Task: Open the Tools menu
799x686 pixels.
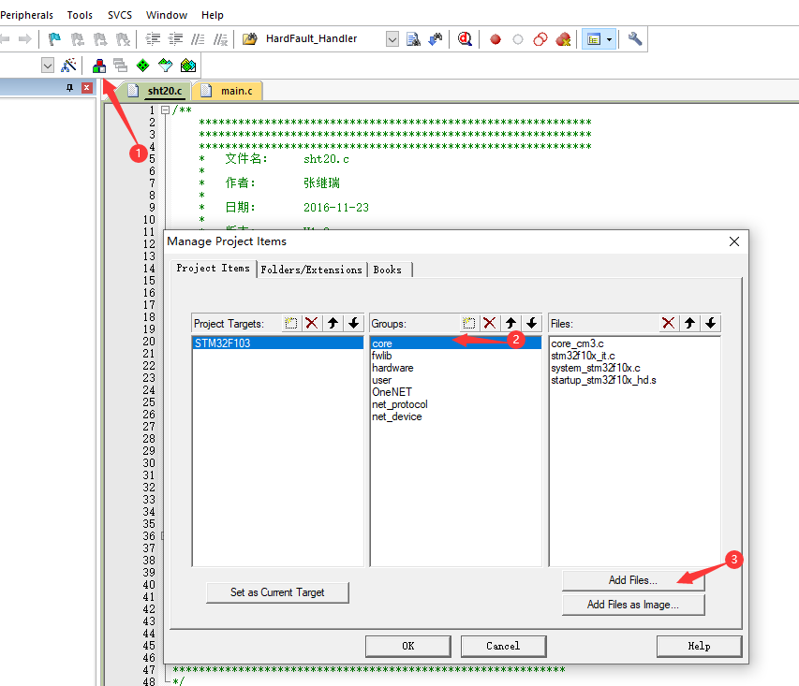Action: (80, 15)
